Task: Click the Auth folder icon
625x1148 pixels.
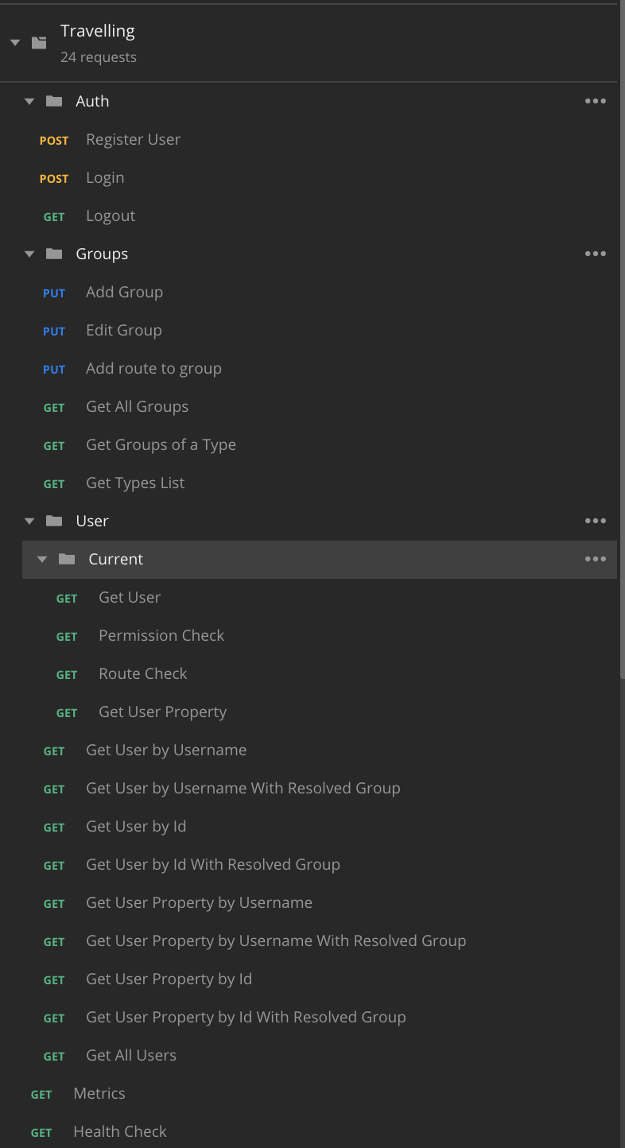Action: [x=54, y=101]
